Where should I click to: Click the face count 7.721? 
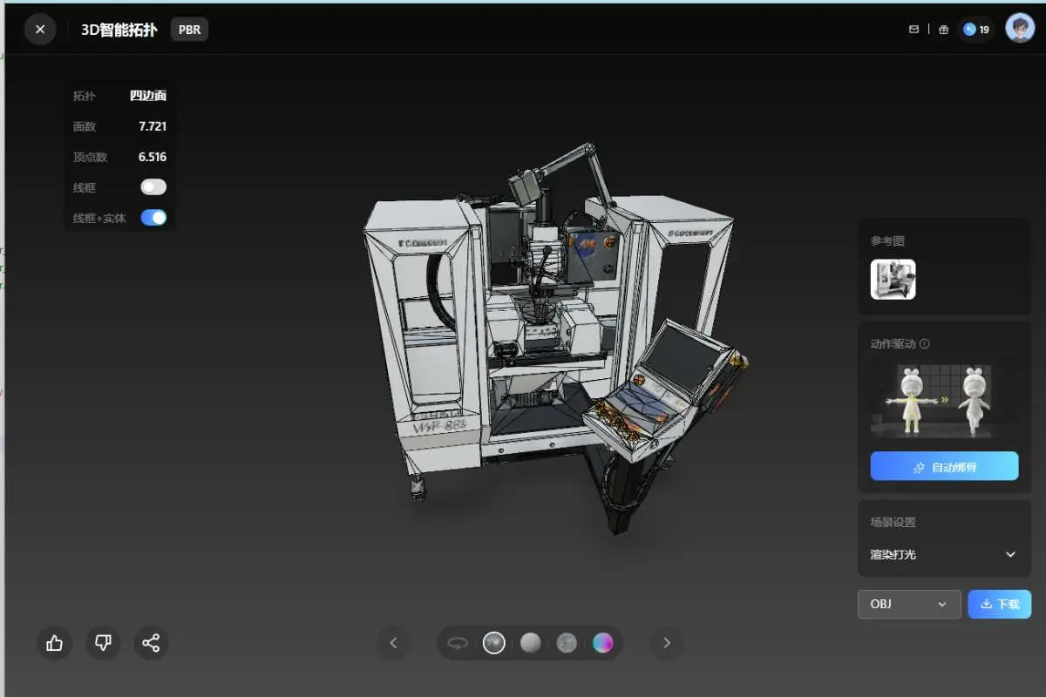(x=153, y=126)
